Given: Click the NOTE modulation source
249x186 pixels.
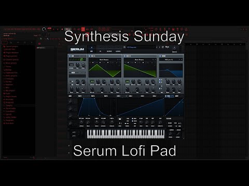Looking at the screenshot, I should point(177,96).
